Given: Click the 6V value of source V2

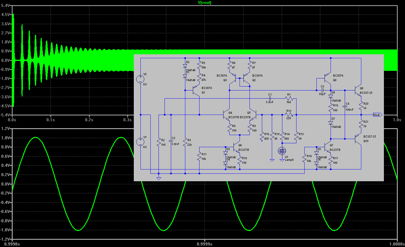Looking at the screenshot, I should (145, 84).
